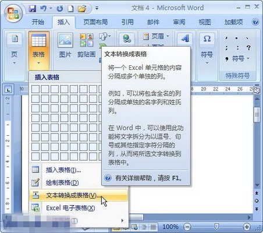Toggle the tab stop selector on ruler
263x233 pixels.
click(8, 90)
